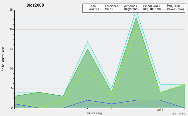This screenshot has width=188, height=116.
Task: Click the wikiscan.org label below chart
Action: tap(94, 113)
